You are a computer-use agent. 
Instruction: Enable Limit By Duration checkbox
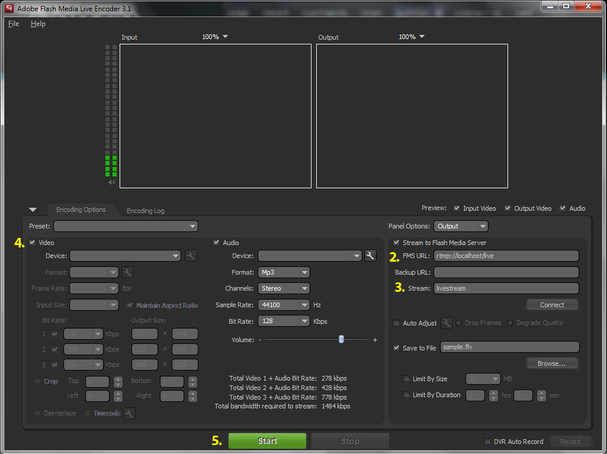[406, 395]
